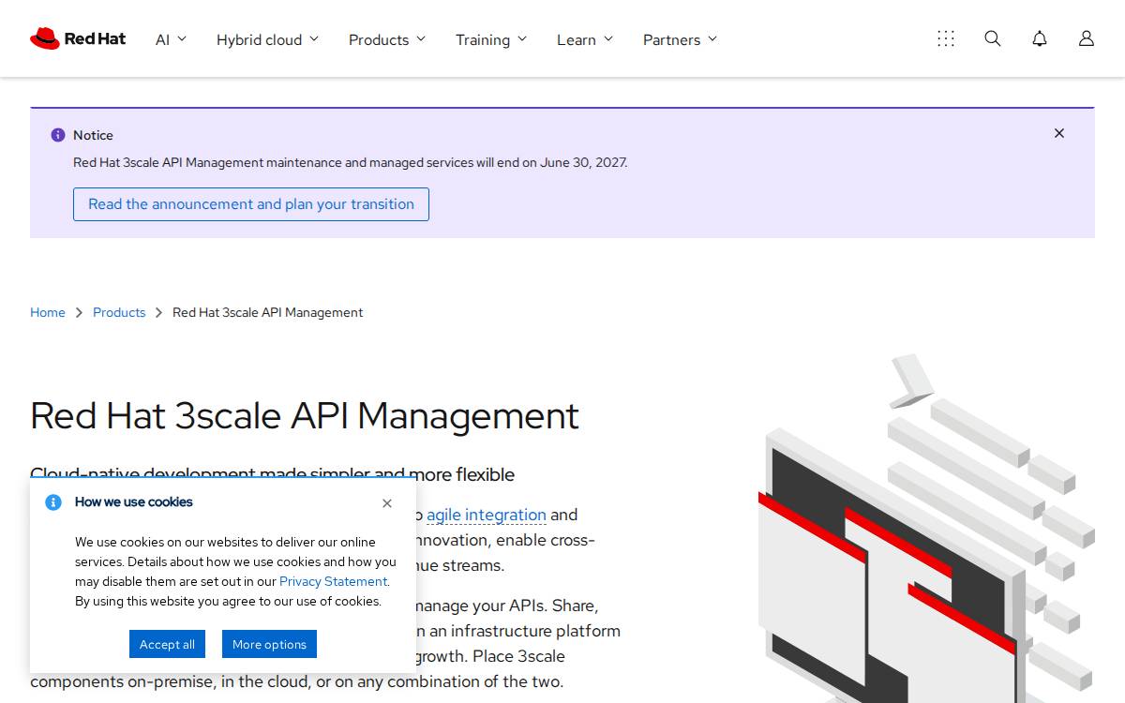This screenshot has height=703, width=1125.
Task: Expand the Hybrid cloud menu
Action: tap(267, 39)
